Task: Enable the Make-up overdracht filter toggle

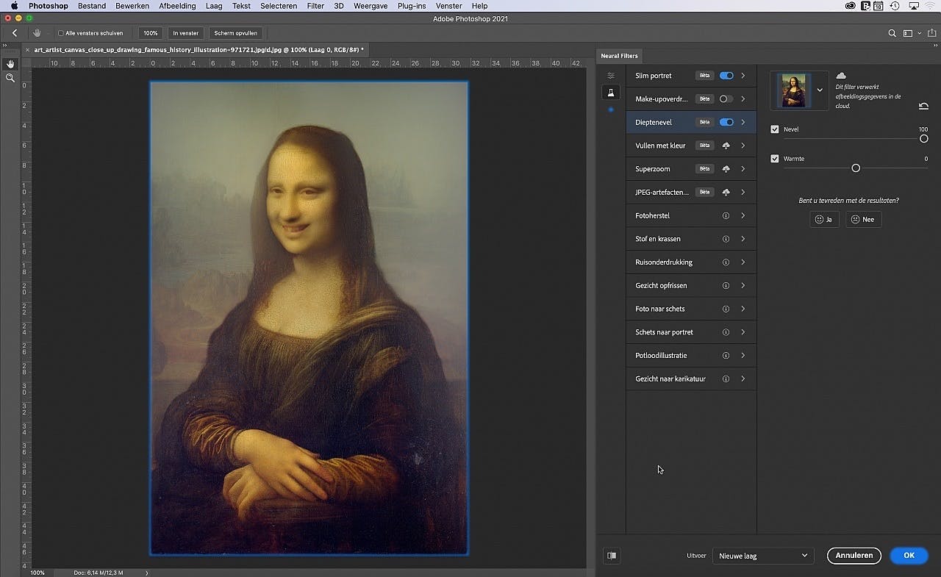Action: (x=726, y=99)
